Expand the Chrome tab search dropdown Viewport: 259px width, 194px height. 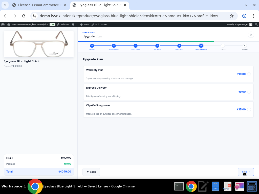(5, 5)
